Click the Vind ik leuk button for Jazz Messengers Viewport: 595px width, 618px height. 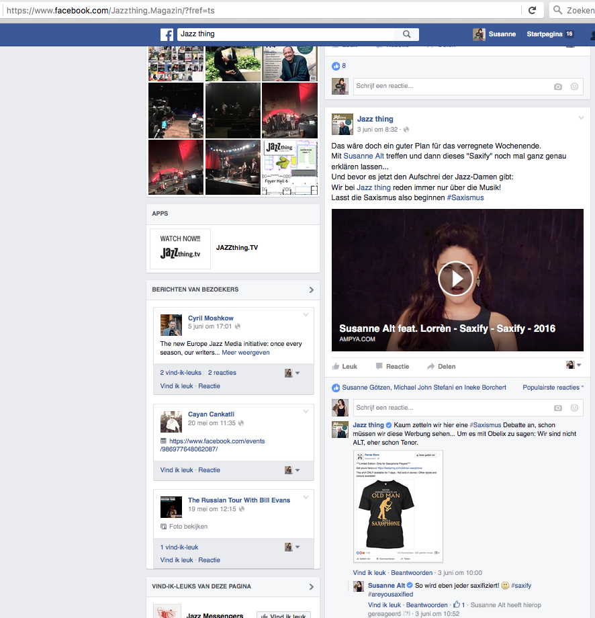click(283, 615)
